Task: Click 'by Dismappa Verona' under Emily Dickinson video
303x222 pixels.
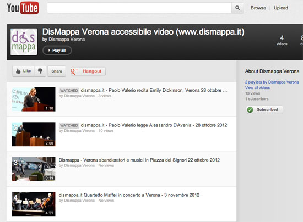Action: 77,96
